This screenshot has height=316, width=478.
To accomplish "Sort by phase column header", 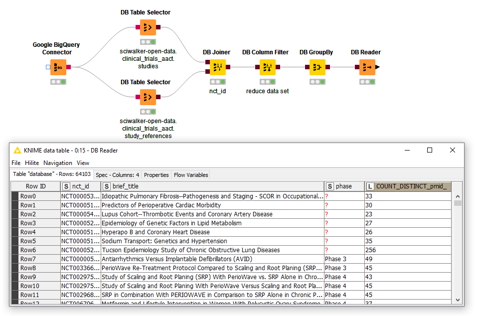I will point(344,186).
